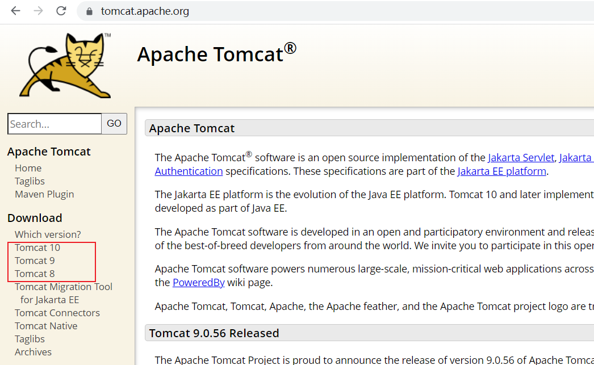
Task: Open the Tomcat Connectors page
Action: coord(57,312)
